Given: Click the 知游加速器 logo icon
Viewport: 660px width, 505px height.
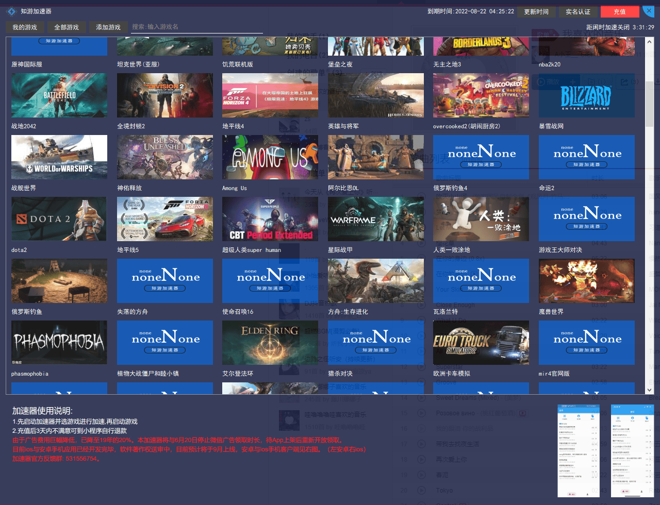Looking at the screenshot, I should point(11,11).
